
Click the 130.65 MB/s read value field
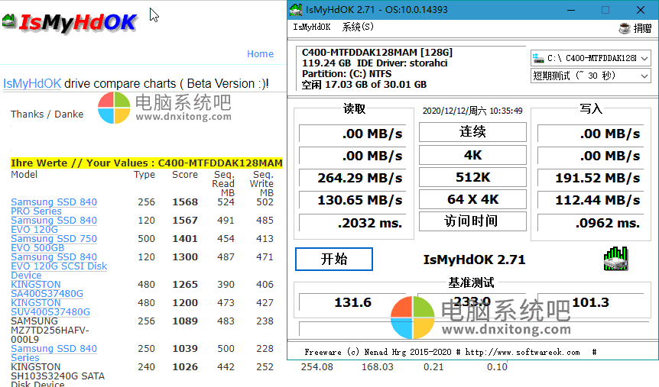click(352, 200)
